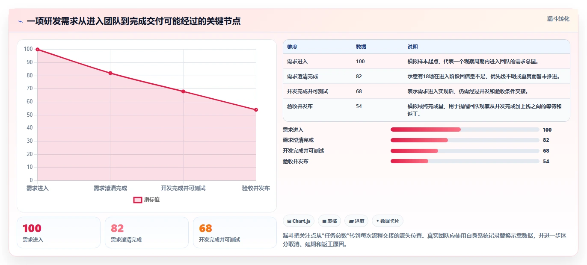Click the 需求澄清完成 progress bar
This screenshot has height=265, width=587.
pos(465,140)
